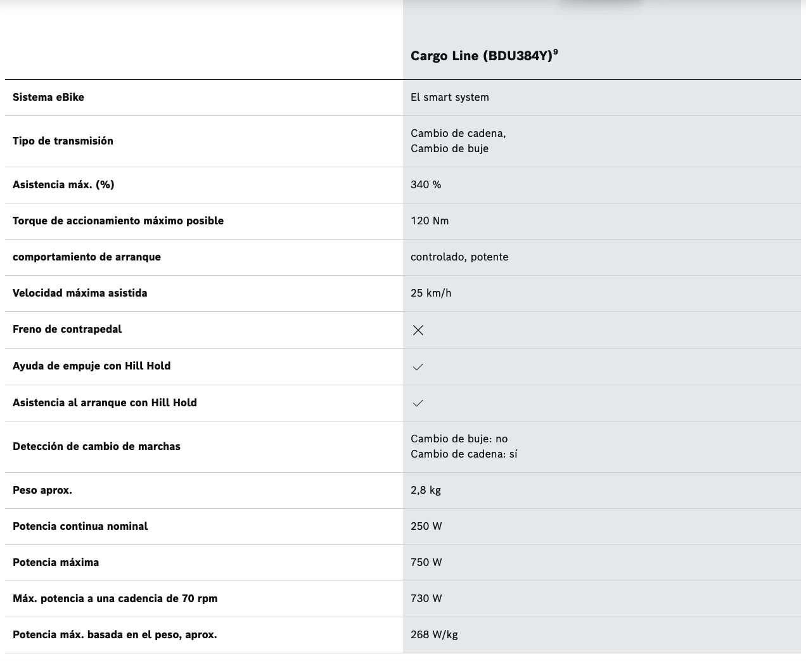
Task: Click the checkmark in Asistencia al arranque row
Action: pyautogui.click(x=418, y=403)
